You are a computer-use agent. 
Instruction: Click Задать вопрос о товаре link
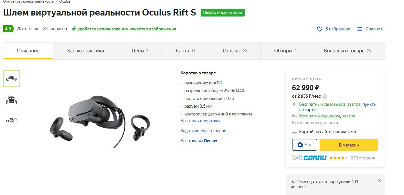pos(203,131)
